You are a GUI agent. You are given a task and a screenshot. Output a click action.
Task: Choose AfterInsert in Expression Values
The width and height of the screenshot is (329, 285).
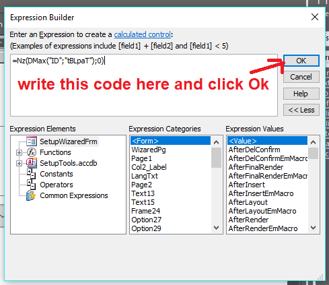pyautogui.click(x=247, y=185)
